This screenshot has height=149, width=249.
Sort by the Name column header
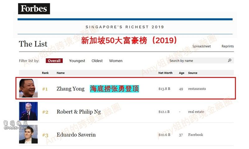pos(61,73)
